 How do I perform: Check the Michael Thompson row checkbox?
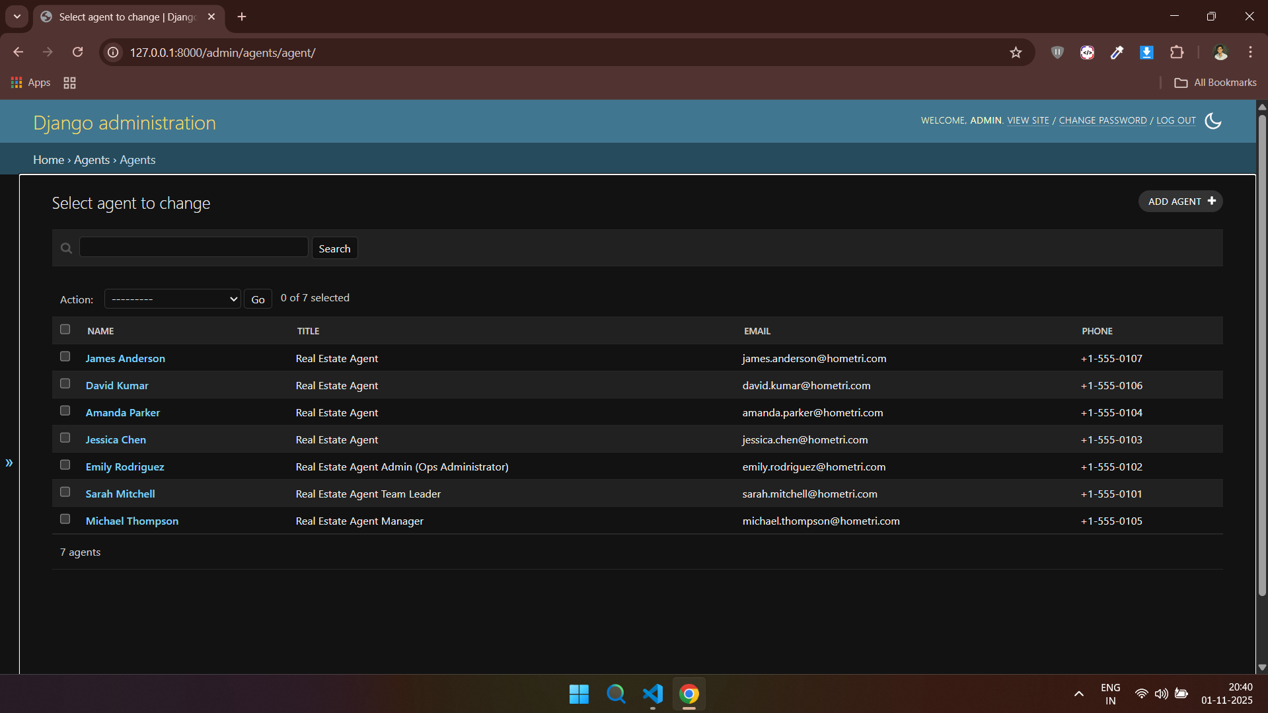coord(65,519)
